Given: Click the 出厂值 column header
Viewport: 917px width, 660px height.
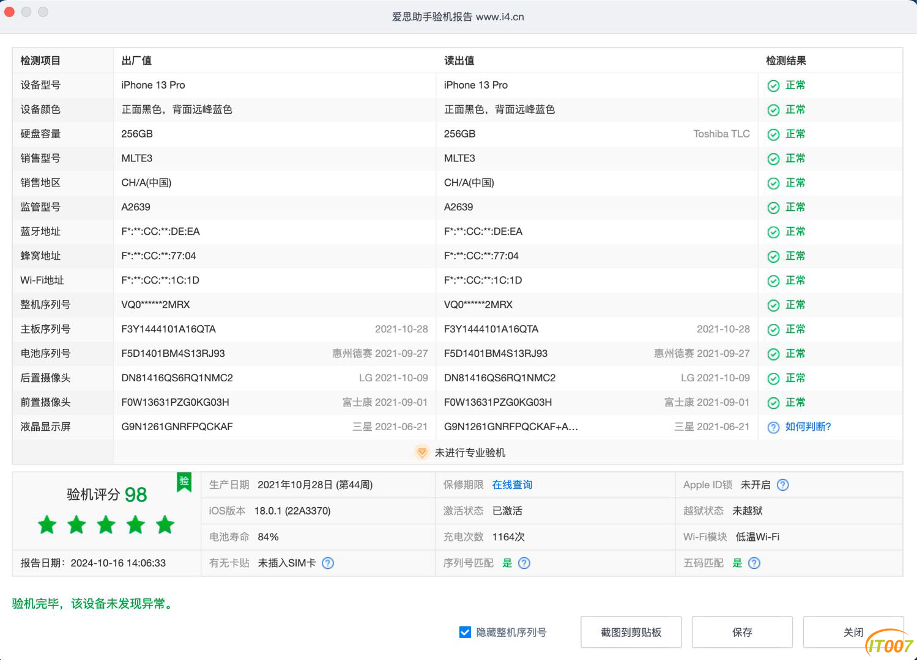Looking at the screenshot, I should (136, 61).
